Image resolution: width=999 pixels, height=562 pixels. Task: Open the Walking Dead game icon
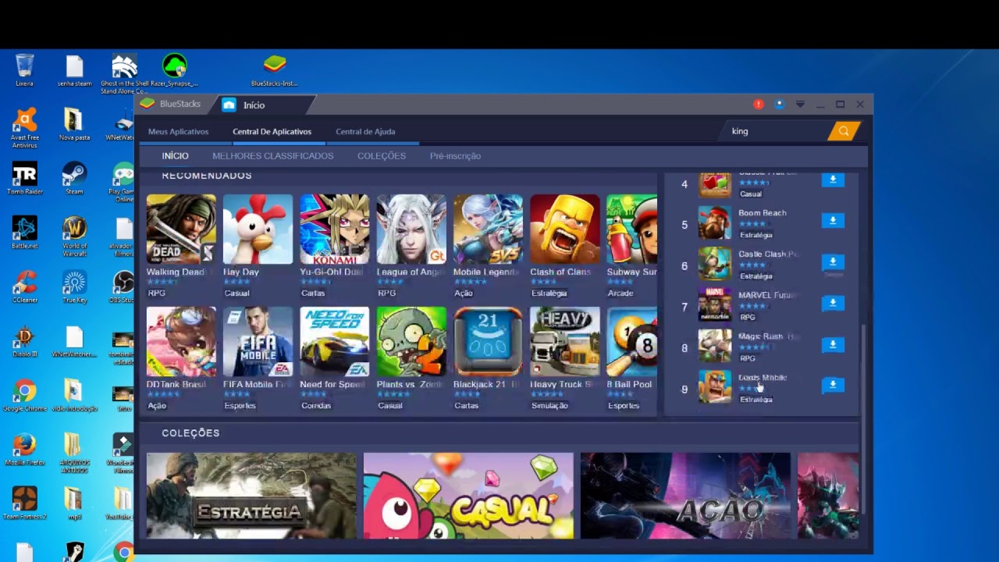[181, 229]
